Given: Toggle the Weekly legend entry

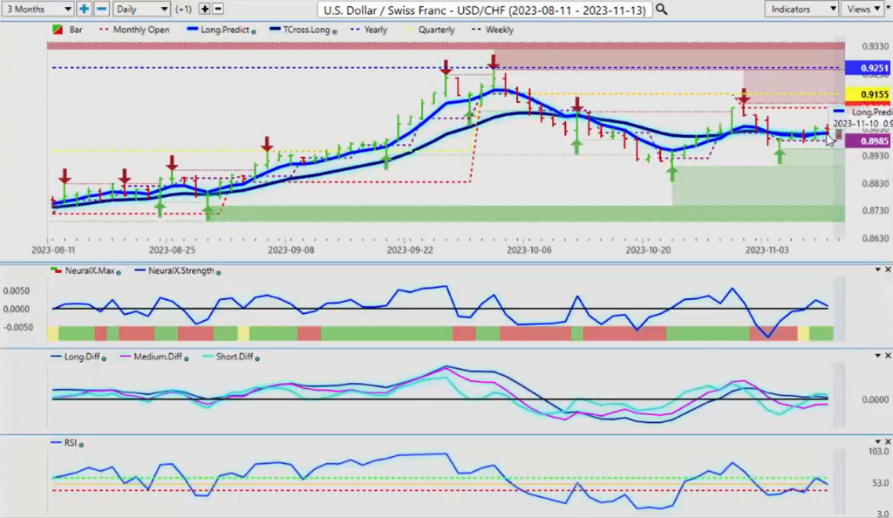Looking at the screenshot, I should 494,30.
